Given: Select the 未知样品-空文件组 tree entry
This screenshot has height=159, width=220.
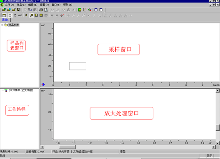Looking at the screenshot, I should coord(21,90).
